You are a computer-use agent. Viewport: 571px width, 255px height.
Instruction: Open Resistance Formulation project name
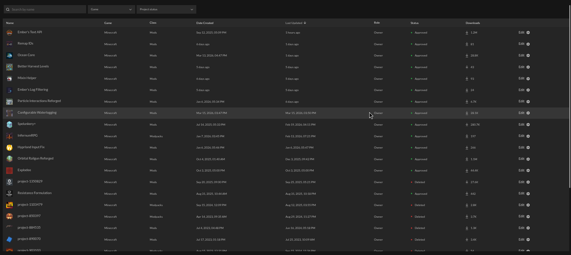tap(35, 193)
